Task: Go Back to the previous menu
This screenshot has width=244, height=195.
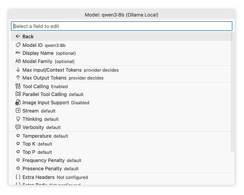Action: [x=121, y=37]
